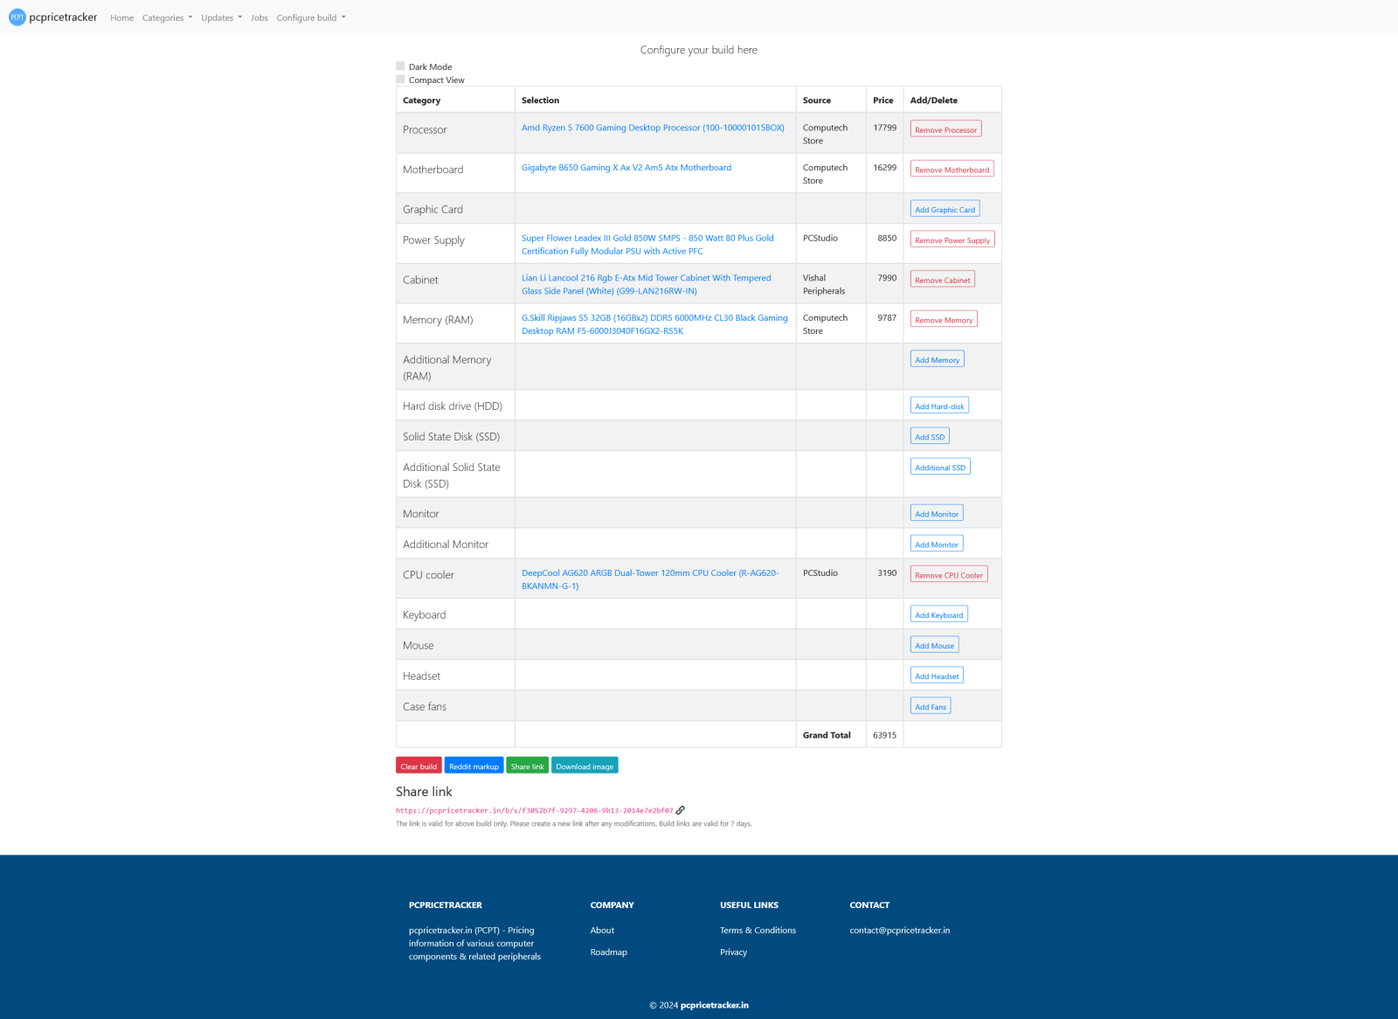1398x1019 pixels.
Task: Remove the CPU Cooler
Action: [x=949, y=574]
